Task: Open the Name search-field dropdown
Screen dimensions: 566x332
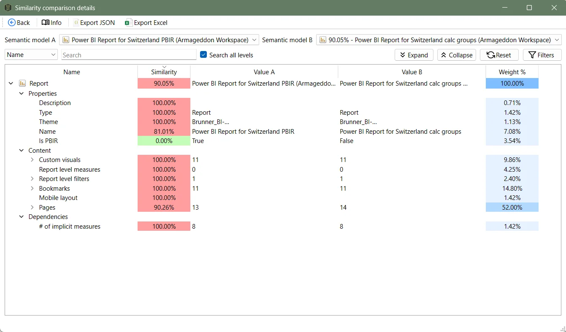Action: tap(31, 55)
